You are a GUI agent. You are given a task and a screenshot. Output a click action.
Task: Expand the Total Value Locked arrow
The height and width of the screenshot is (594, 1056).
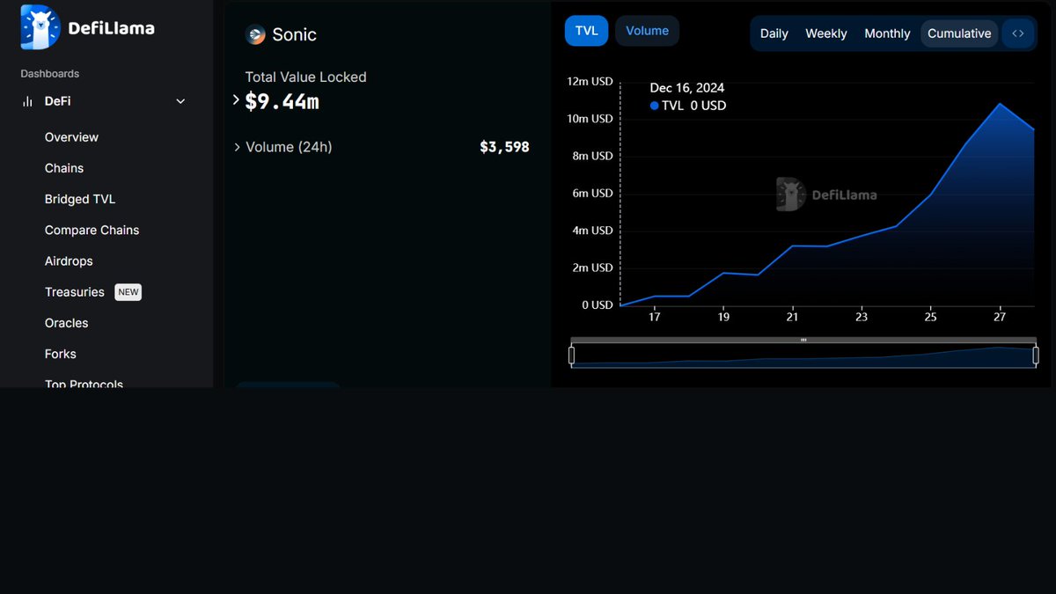[x=236, y=100]
